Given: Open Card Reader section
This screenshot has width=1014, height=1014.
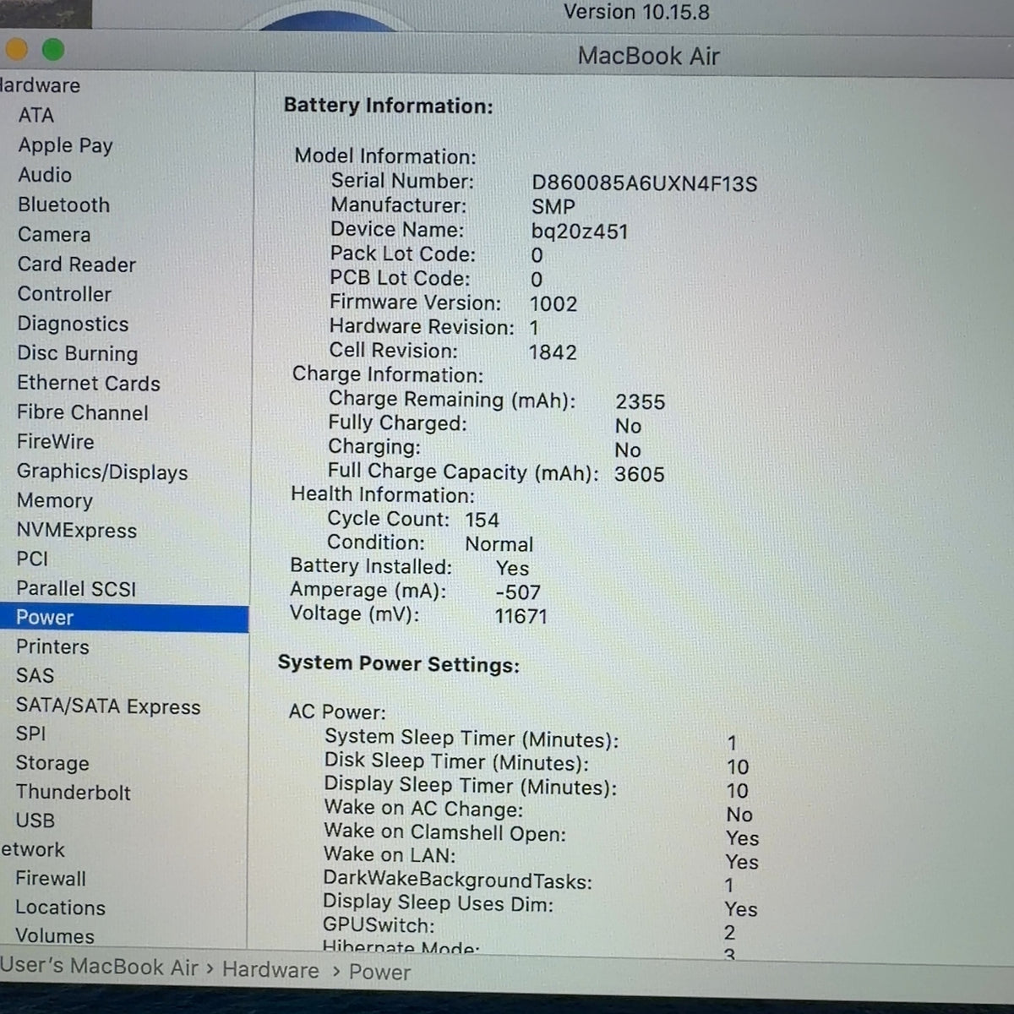Looking at the screenshot, I should coord(77,264).
